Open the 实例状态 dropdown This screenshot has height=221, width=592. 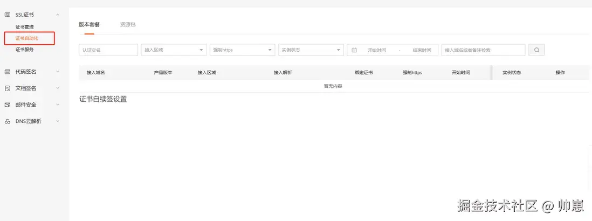coord(311,50)
